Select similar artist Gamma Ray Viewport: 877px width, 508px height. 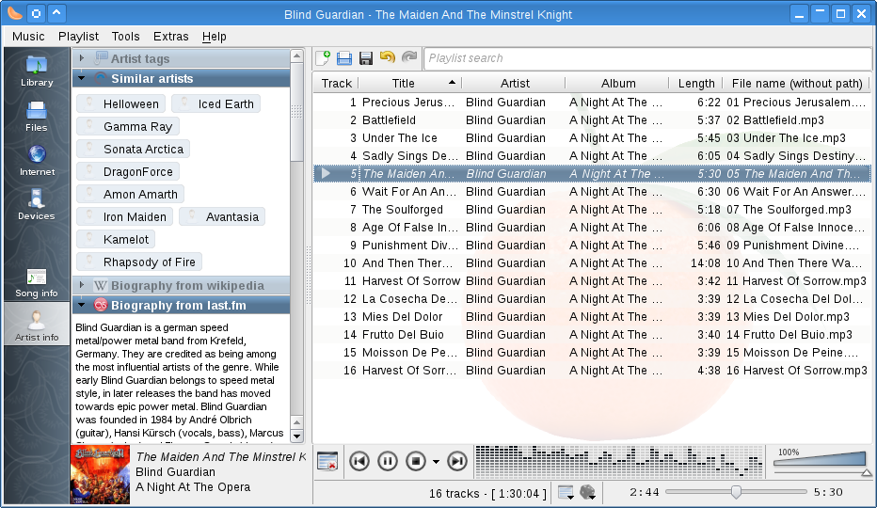[128, 126]
